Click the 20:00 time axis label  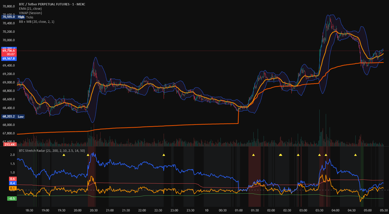click(78, 210)
